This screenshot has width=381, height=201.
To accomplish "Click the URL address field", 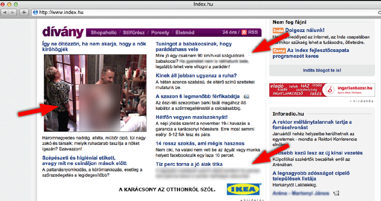I will coord(192,12).
